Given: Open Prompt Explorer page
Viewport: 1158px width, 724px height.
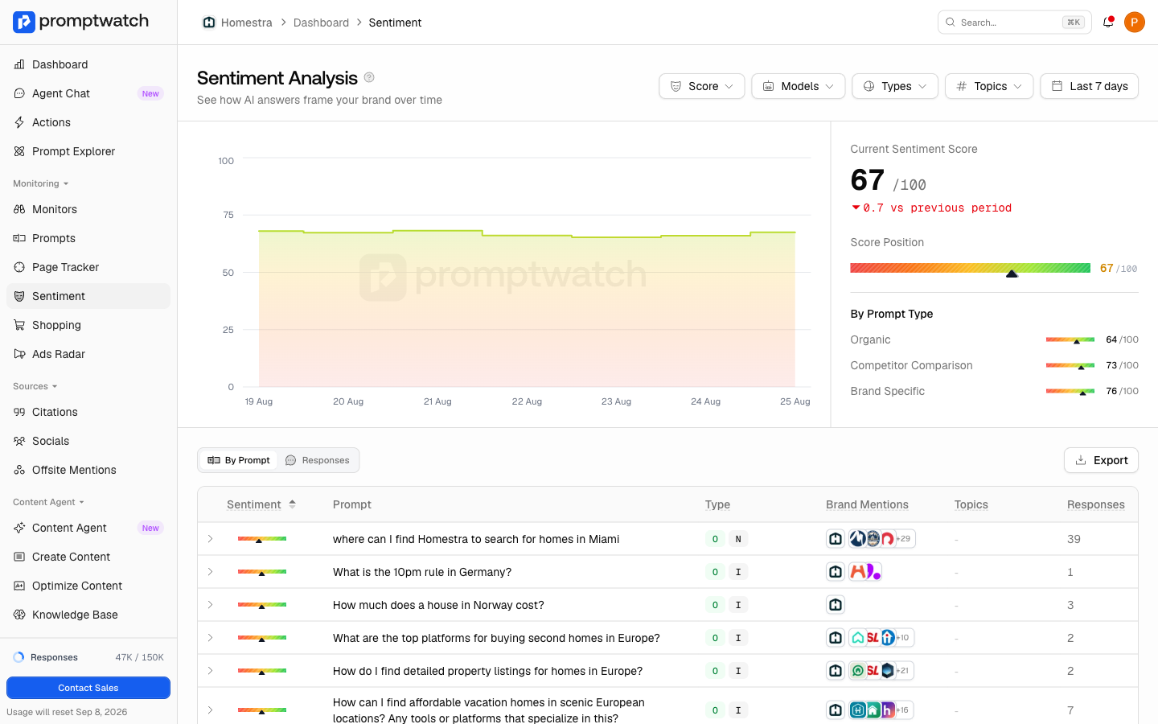Looking at the screenshot, I should [88, 151].
